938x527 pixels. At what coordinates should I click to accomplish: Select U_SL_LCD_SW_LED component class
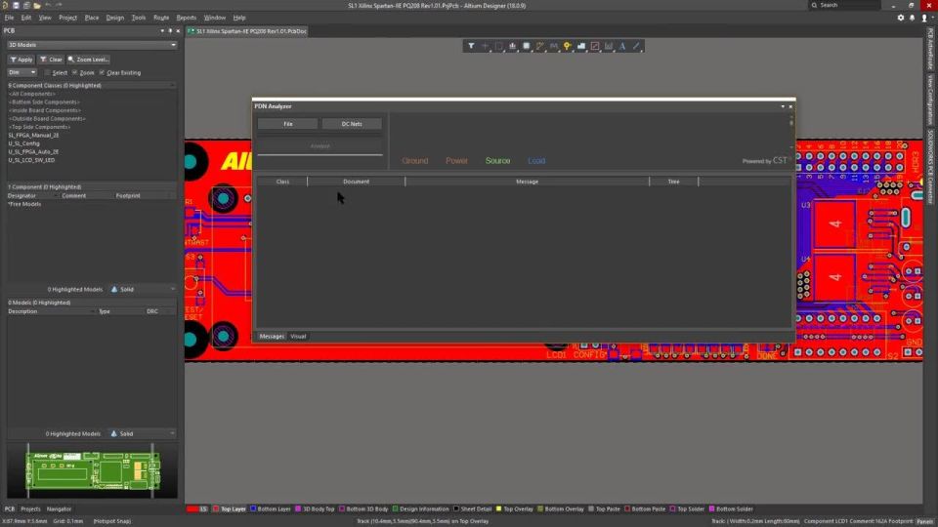(x=31, y=160)
